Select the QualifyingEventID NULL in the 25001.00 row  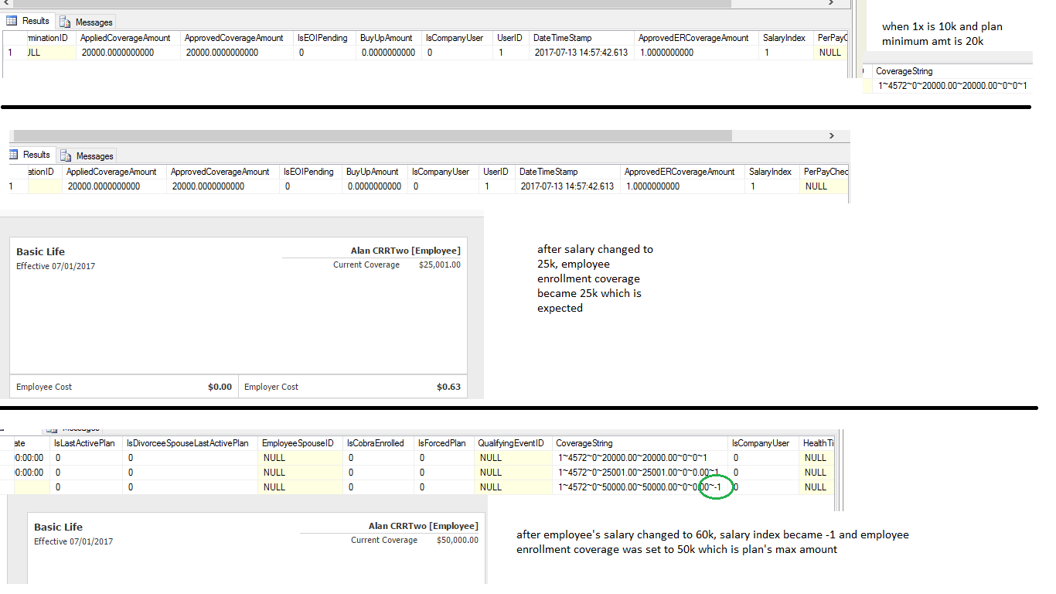click(x=513, y=473)
